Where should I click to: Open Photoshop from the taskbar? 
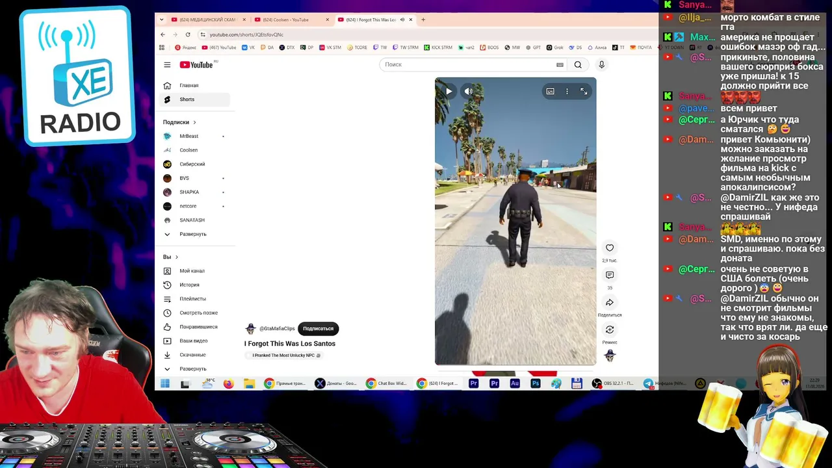coord(536,383)
